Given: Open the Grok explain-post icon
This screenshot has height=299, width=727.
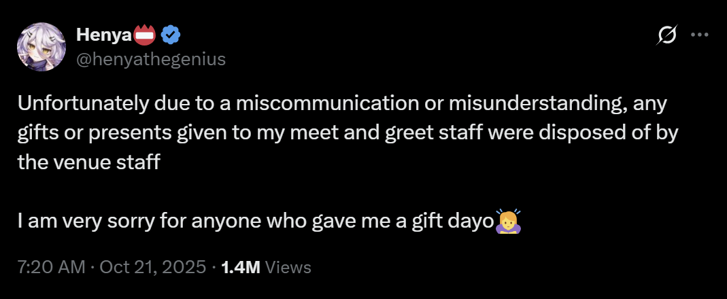Looking at the screenshot, I should coord(667,35).
